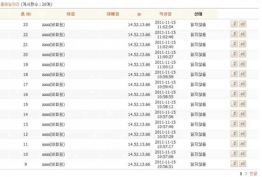
Task: Click the pencil icon in row 12
Action: [x=234, y=134]
